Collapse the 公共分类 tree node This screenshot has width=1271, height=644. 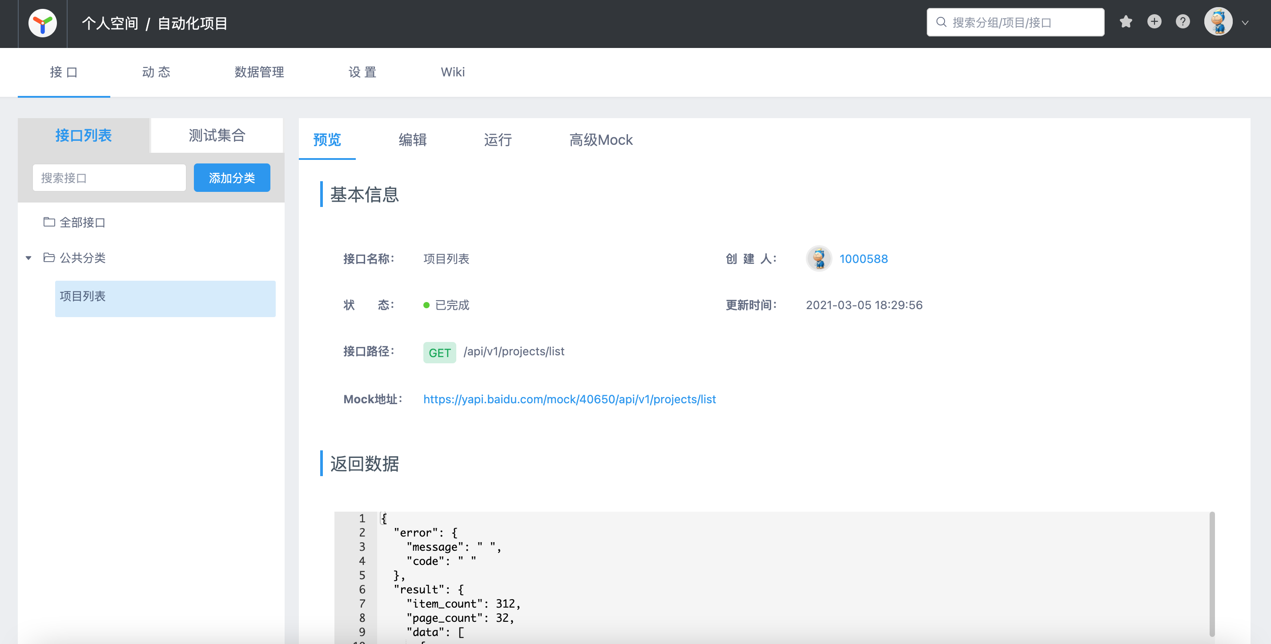28,258
